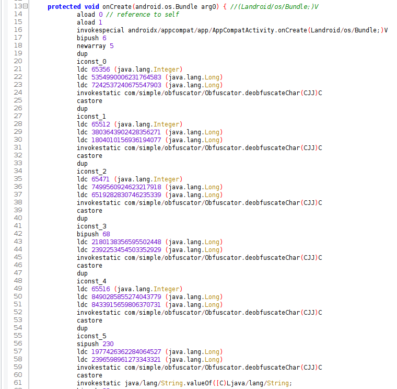397x389 pixels.
Task: Click the 'aload 1' instruction
Action: [x=89, y=22]
